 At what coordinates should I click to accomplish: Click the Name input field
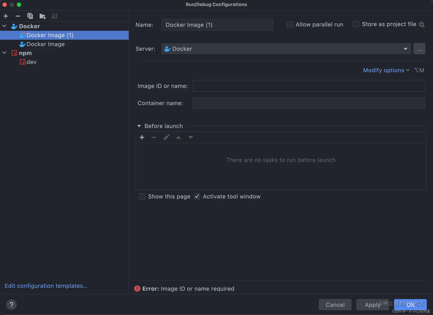pyautogui.click(x=217, y=25)
